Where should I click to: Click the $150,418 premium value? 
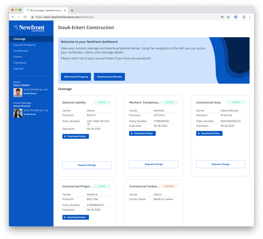[x=226, y=115]
